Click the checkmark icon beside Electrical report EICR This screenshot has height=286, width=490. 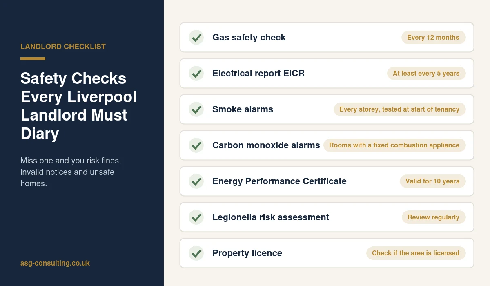[196, 74]
